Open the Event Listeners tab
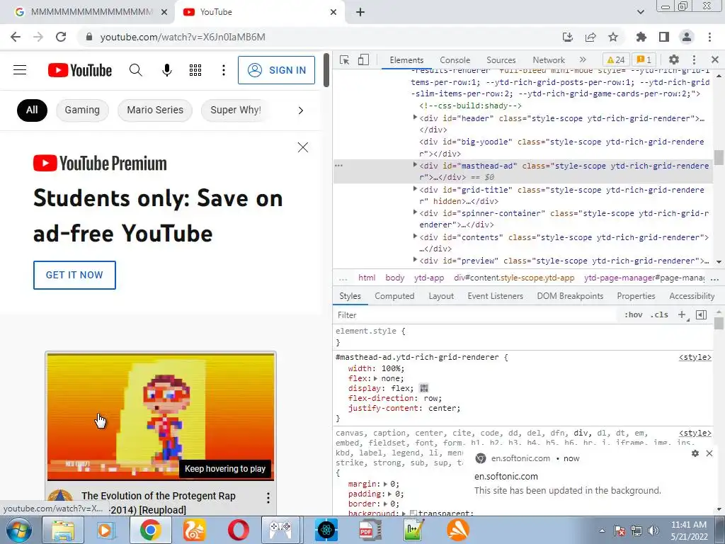This screenshot has height=544, width=725. [x=495, y=296]
